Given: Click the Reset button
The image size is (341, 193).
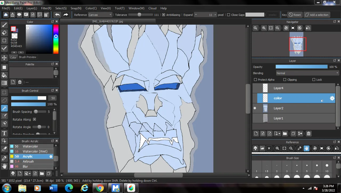Looking at the screenshot, I should [295, 15].
